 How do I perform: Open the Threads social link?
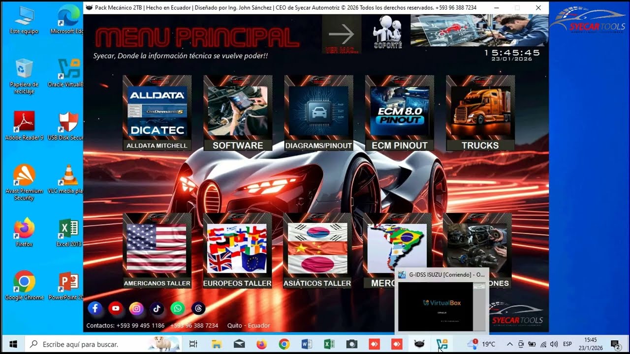tap(198, 308)
